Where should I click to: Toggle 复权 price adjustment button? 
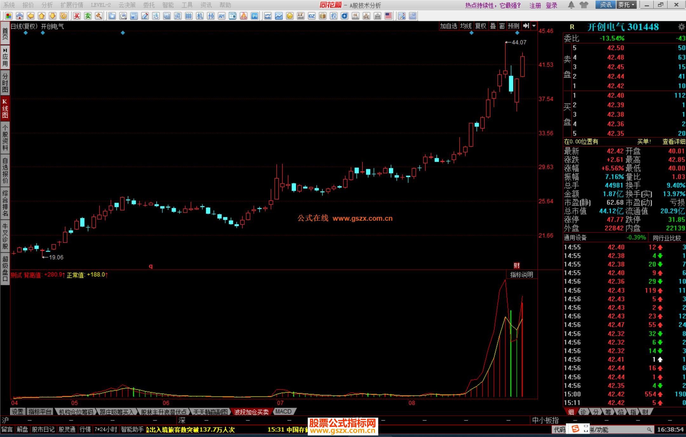tap(481, 26)
